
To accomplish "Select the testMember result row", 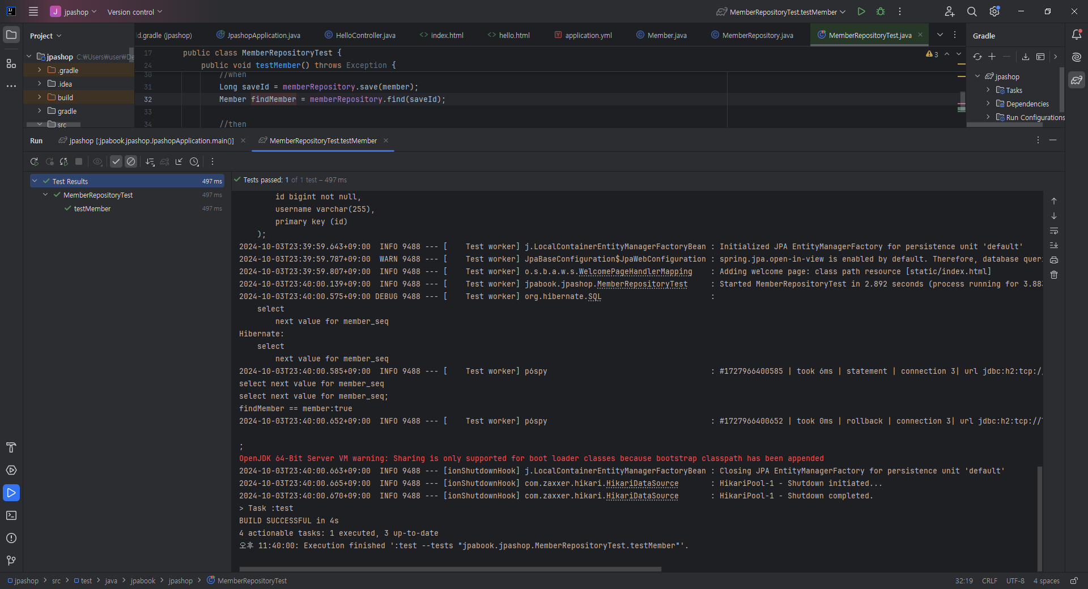I will [127, 208].
